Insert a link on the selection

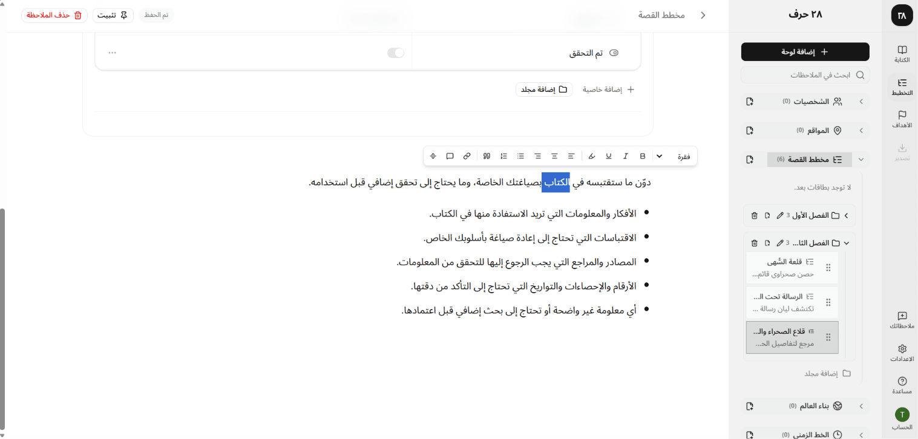click(467, 156)
